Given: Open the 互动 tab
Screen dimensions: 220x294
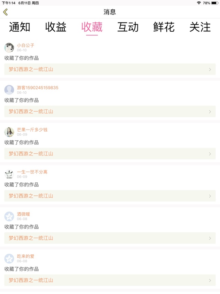Looking at the screenshot, I should (128, 27).
